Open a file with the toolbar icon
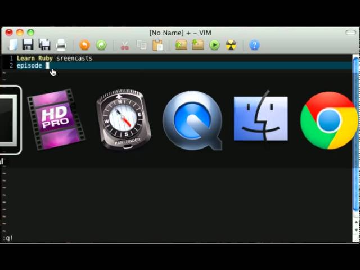360x270 pixels. click(x=13, y=45)
